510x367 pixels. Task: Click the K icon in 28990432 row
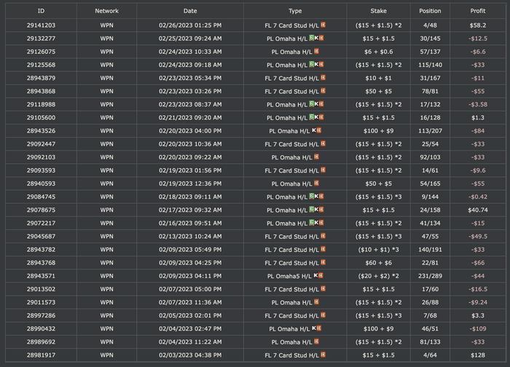tap(314, 328)
